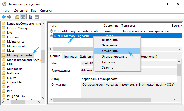184x111 pixels.
Task: Open the MemoryDiagnostic folder in tree
Action: click(20, 55)
